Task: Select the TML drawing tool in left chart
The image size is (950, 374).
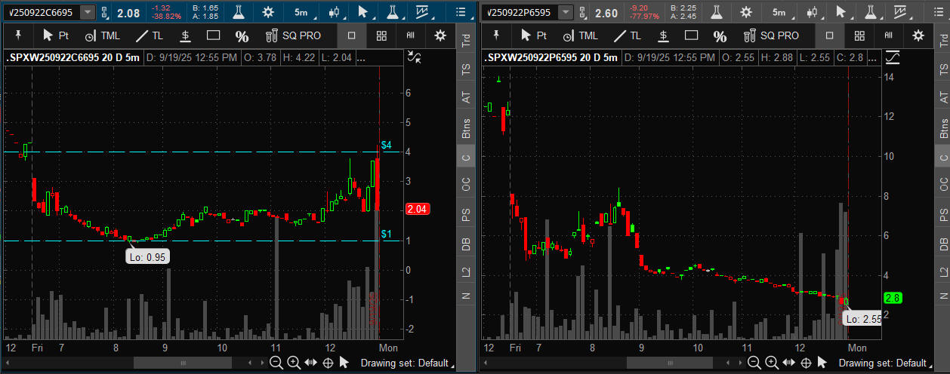Action: pos(102,35)
